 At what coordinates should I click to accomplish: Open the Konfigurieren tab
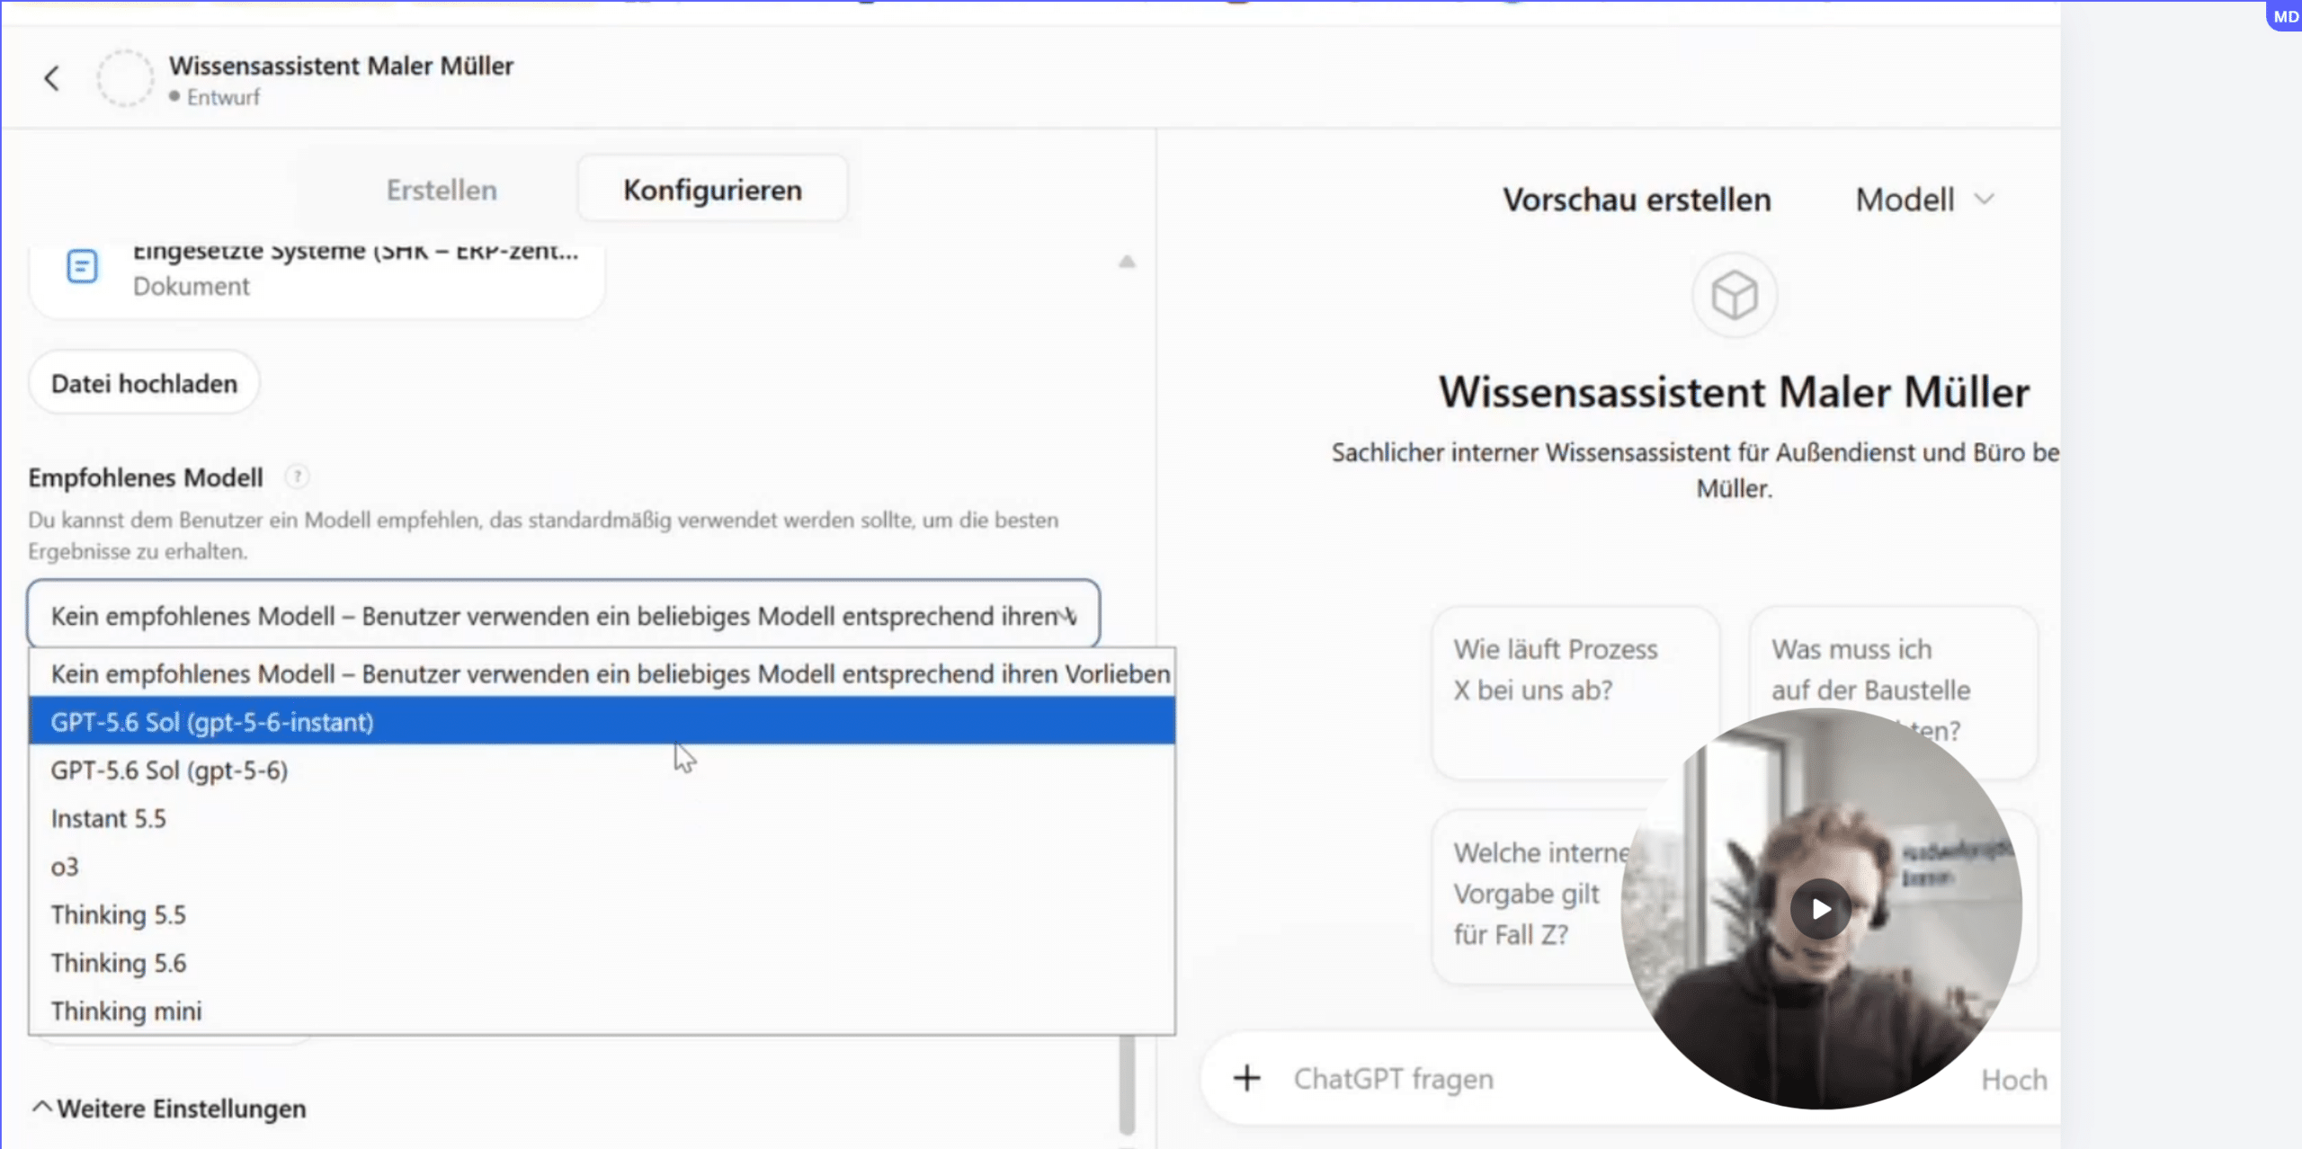712,190
